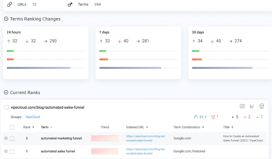Check the automated sales funnel row checkbox
272x159 pixels.
12,151
